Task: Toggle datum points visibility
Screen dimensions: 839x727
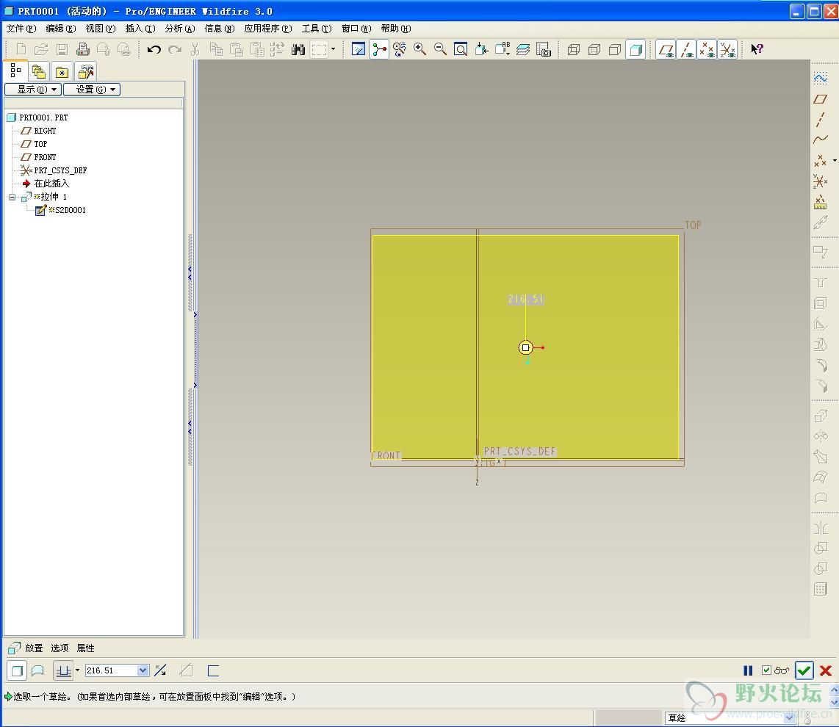Action: pos(707,50)
